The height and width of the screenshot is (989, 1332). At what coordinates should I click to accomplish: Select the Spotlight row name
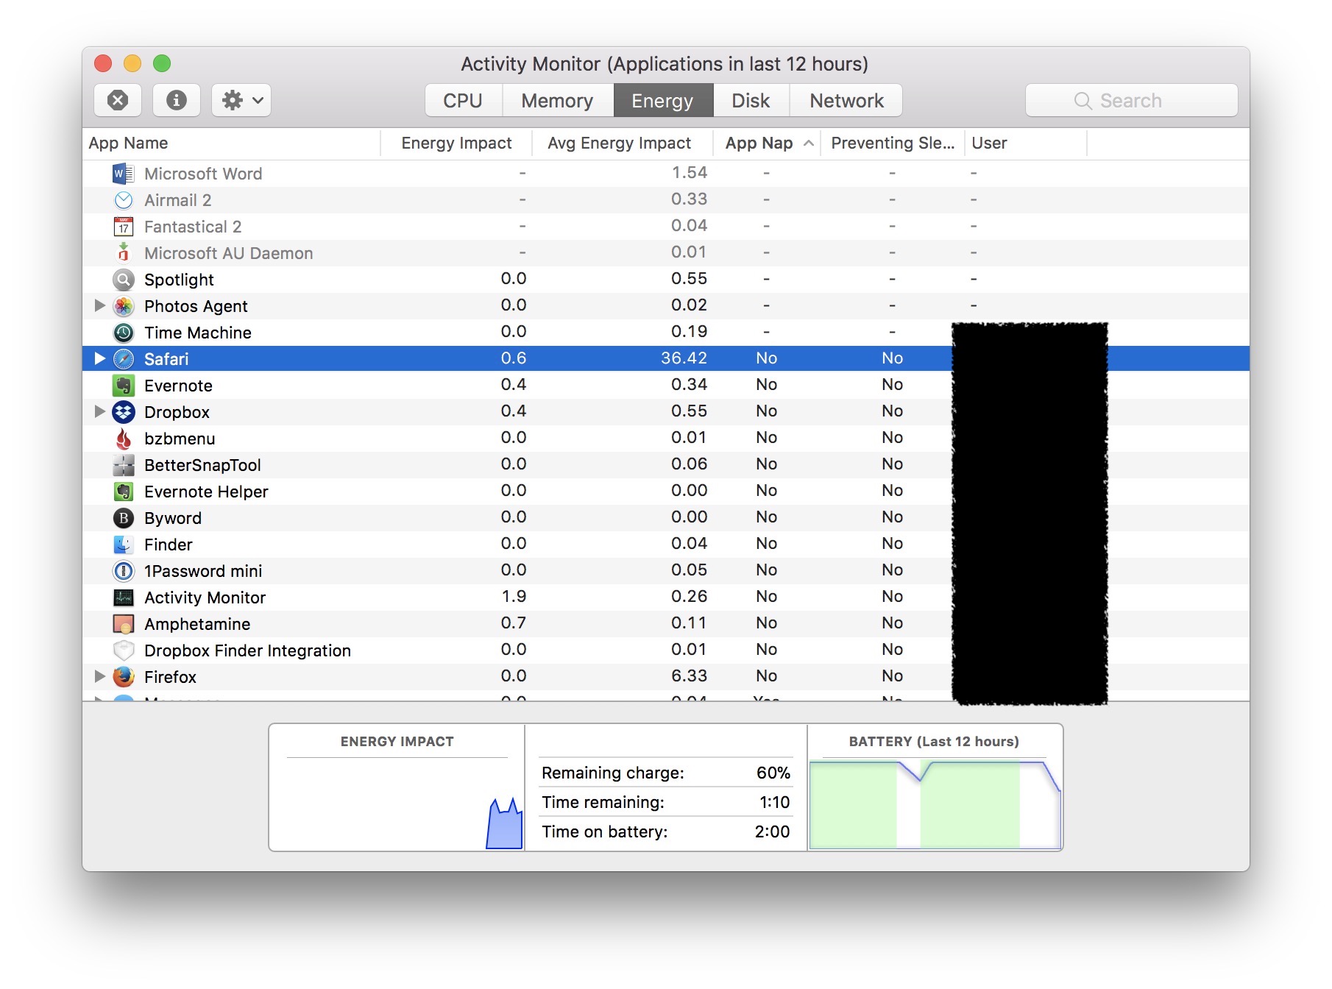tap(179, 280)
